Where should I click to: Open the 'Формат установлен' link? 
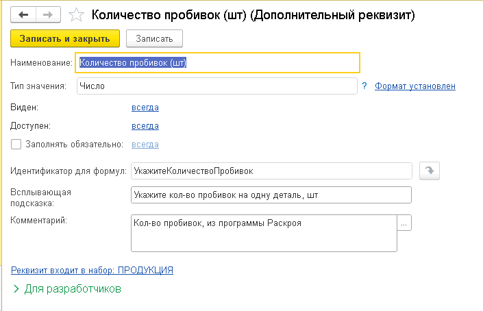click(x=415, y=86)
